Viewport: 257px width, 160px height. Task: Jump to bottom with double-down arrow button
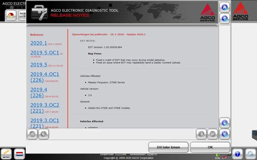click(225, 134)
